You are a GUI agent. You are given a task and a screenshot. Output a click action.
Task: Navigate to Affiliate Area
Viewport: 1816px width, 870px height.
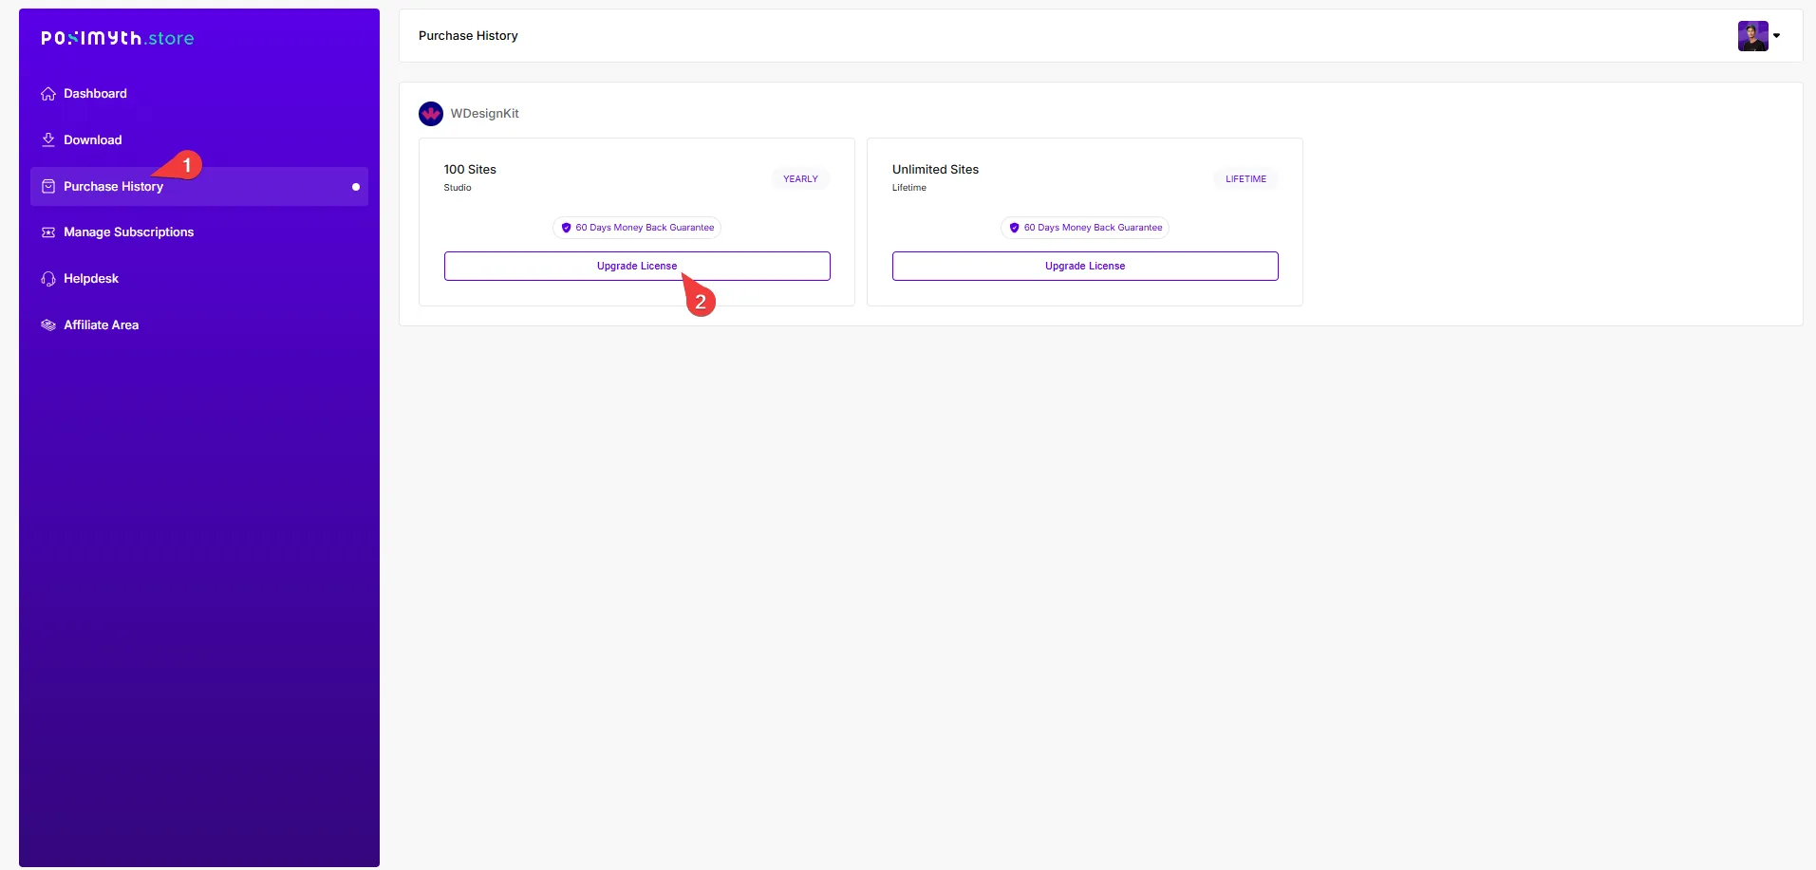(101, 325)
